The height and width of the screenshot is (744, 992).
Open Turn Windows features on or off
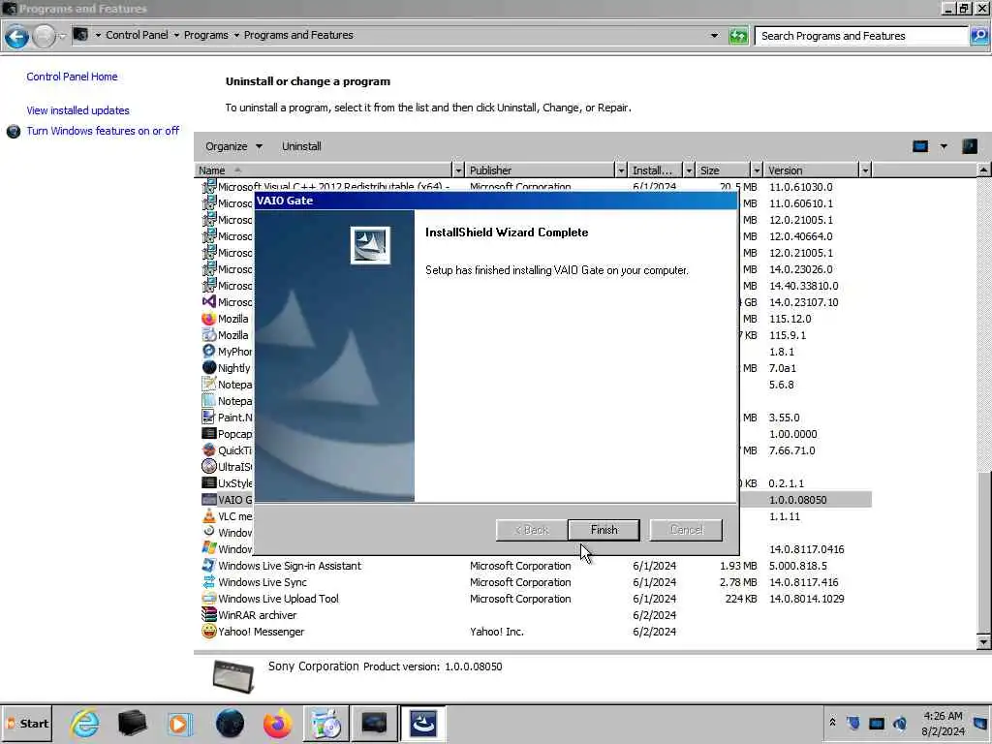click(x=103, y=131)
